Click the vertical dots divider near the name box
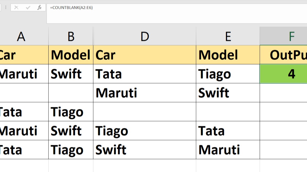The image size is (307, 172). [x=6, y=7]
